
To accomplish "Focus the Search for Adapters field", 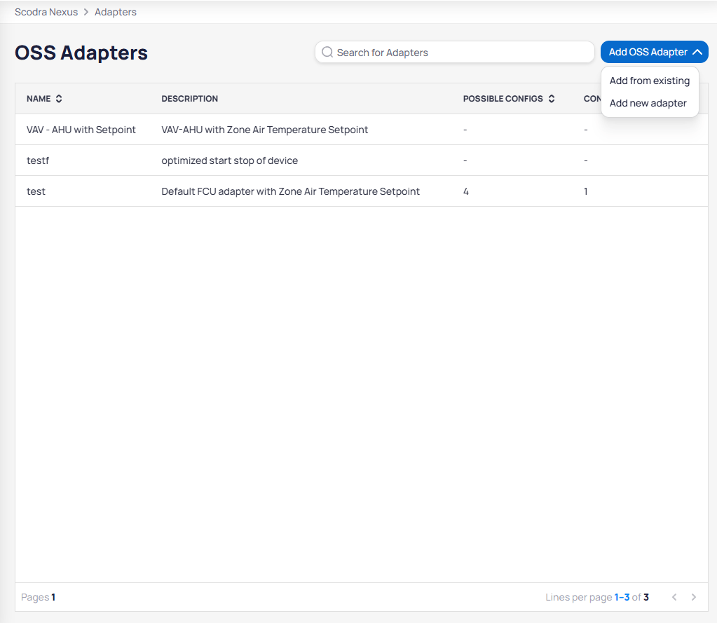I will tap(455, 52).
